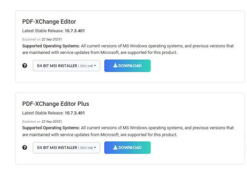This screenshot has width=247, height=169.
Task: Click version number 10.7.3.401 under Editor Plus
Action: 75,113
